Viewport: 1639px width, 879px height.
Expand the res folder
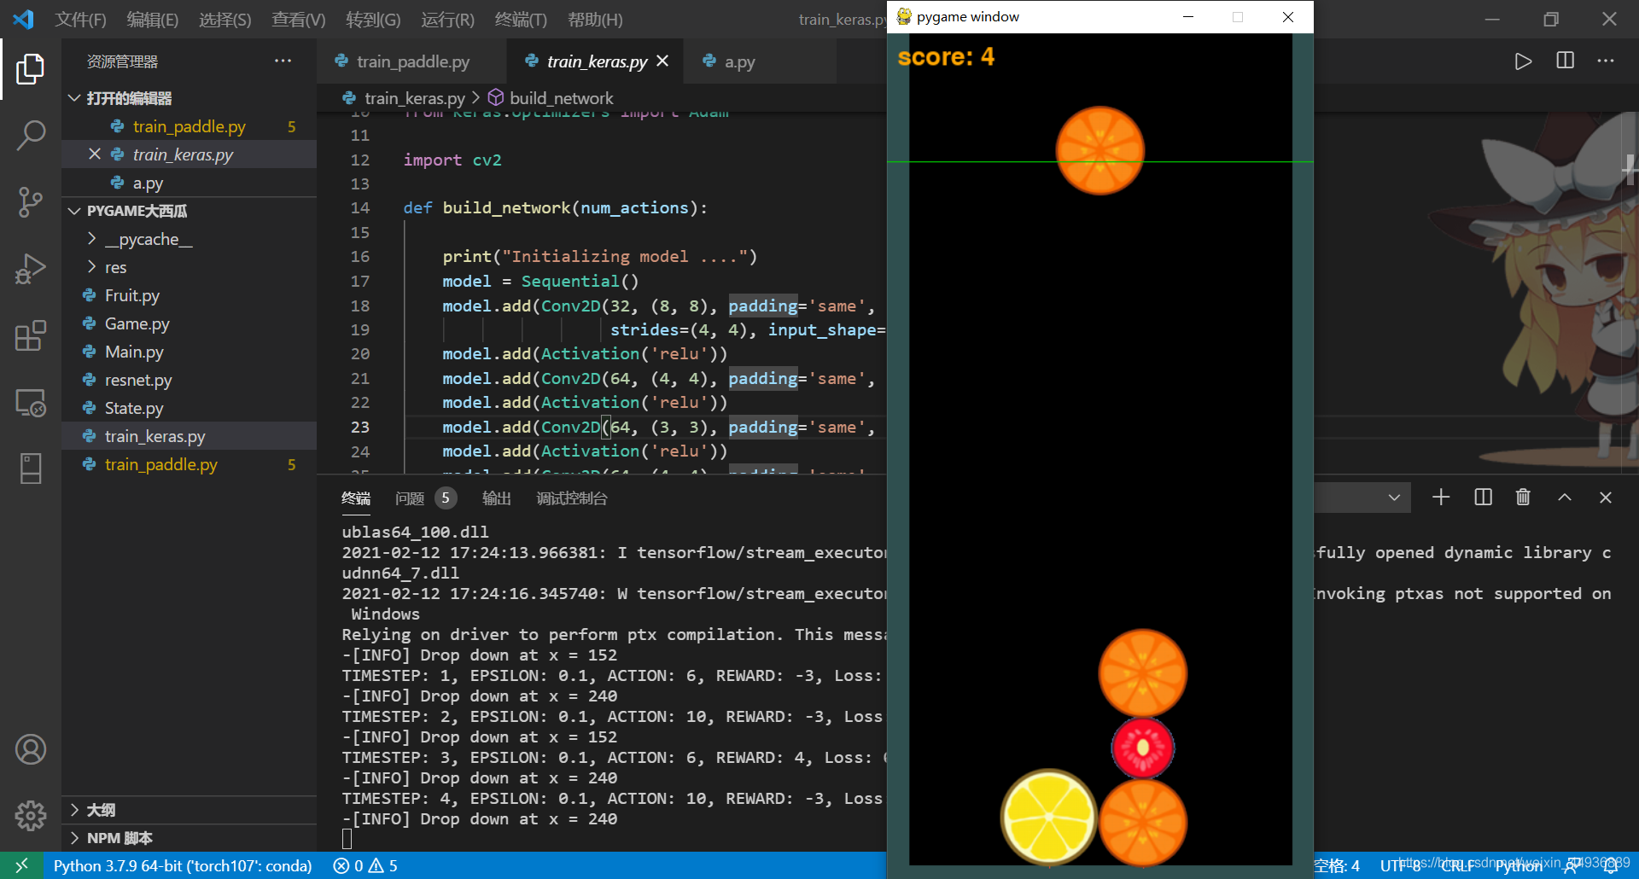coord(115,267)
